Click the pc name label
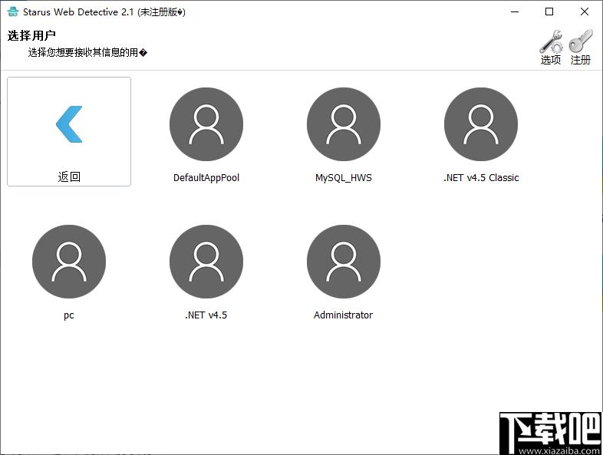Screen dimensions: 603x455 (69, 315)
